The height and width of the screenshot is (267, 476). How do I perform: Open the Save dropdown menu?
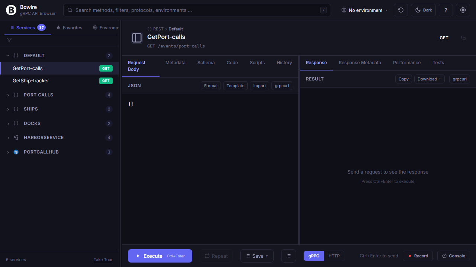pos(257,256)
